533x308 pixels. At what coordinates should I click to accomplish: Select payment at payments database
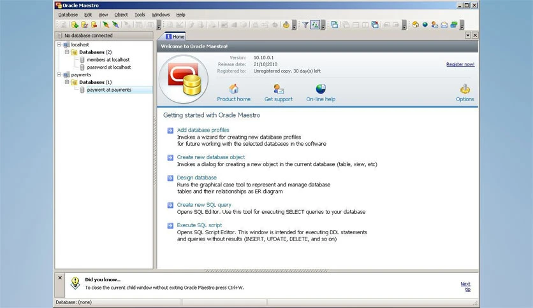pyautogui.click(x=109, y=90)
